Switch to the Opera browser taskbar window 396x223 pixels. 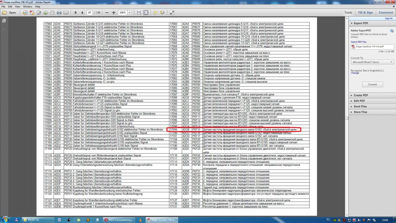click(x=119, y=220)
